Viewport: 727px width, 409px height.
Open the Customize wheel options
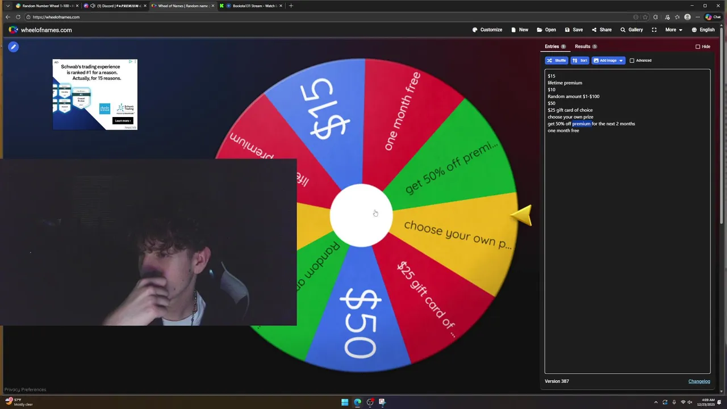487,30
